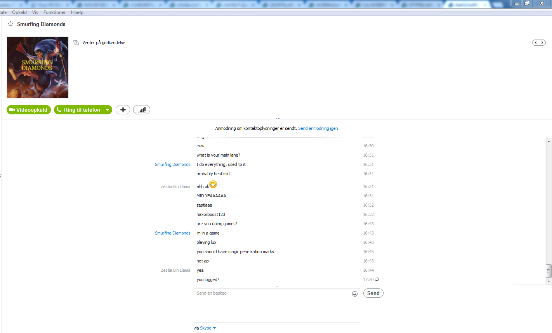The height and width of the screenshot is (333, 552).
Task: Resend contact request via Send anmodning igen
Action: [x=318, y=128]
